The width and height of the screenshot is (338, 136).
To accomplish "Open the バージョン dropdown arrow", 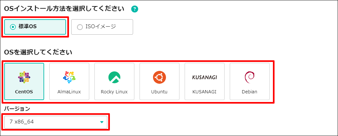I will pos(102,122).
